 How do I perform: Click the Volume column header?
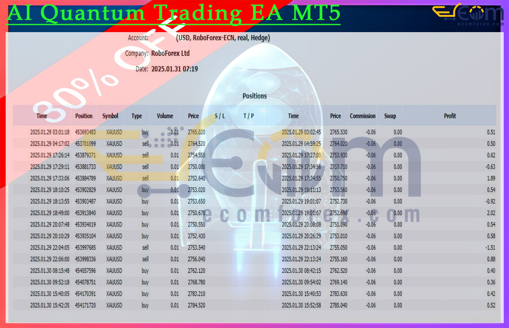[165, 116]
